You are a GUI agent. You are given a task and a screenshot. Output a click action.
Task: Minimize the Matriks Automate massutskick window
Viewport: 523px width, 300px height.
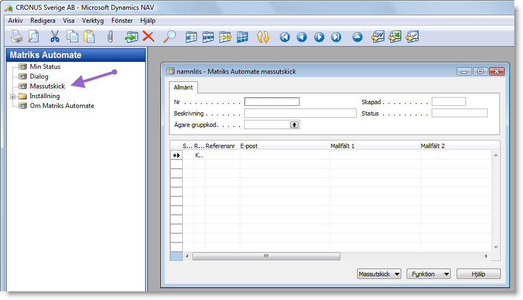point(464,72)
